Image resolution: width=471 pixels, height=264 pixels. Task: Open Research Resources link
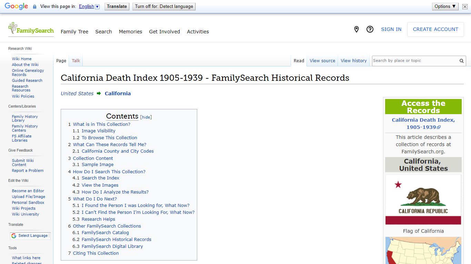pos(21,88)
